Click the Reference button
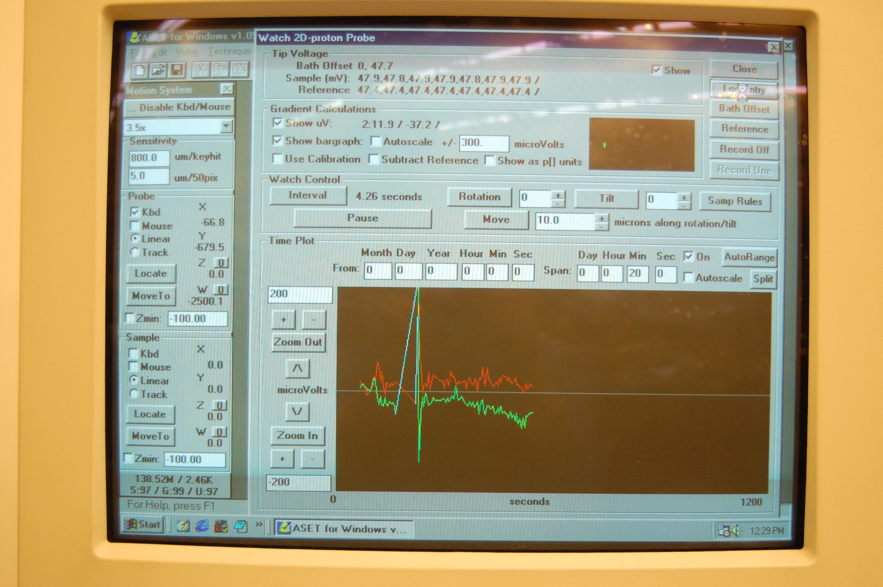 point(744,129)
